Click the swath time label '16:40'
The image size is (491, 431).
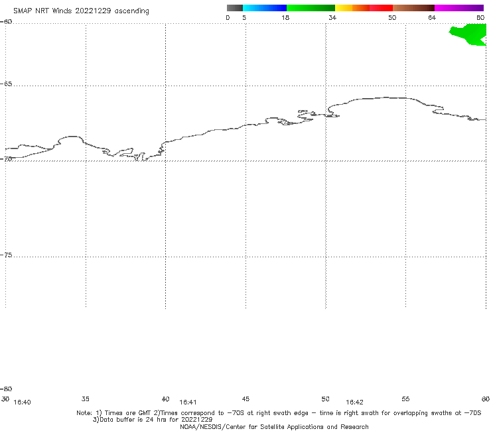click(23, 402)
